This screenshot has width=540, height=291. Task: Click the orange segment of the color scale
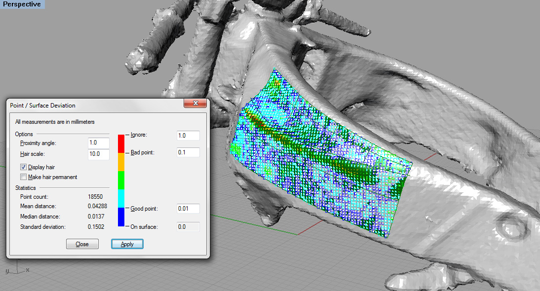click(121, 162)
